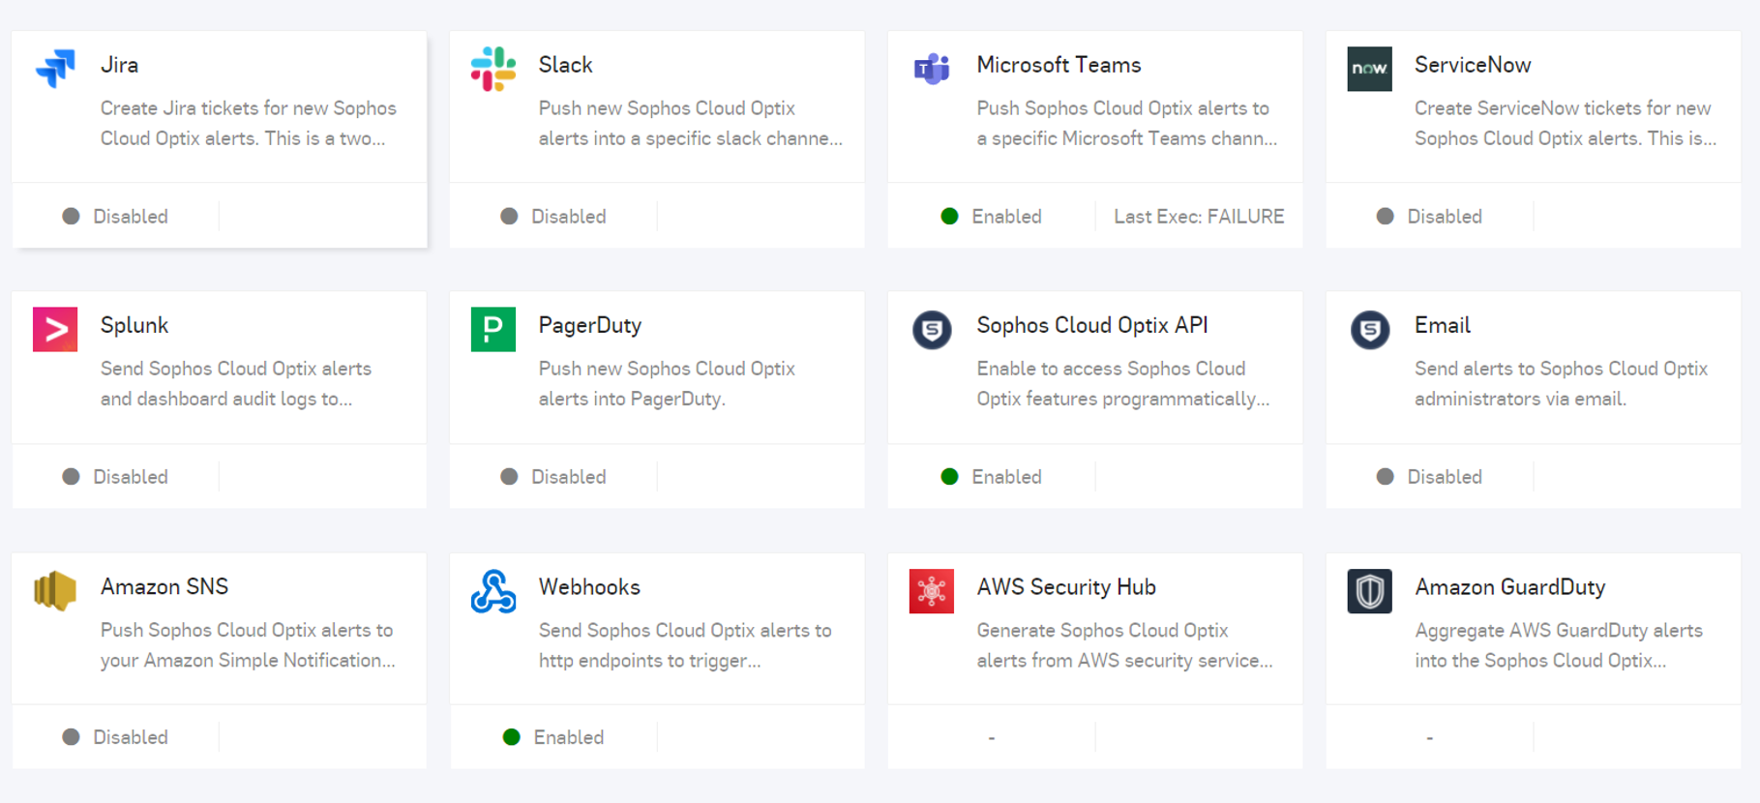Click the Amazon GuardDuty shield icon

click(1369, 590)
